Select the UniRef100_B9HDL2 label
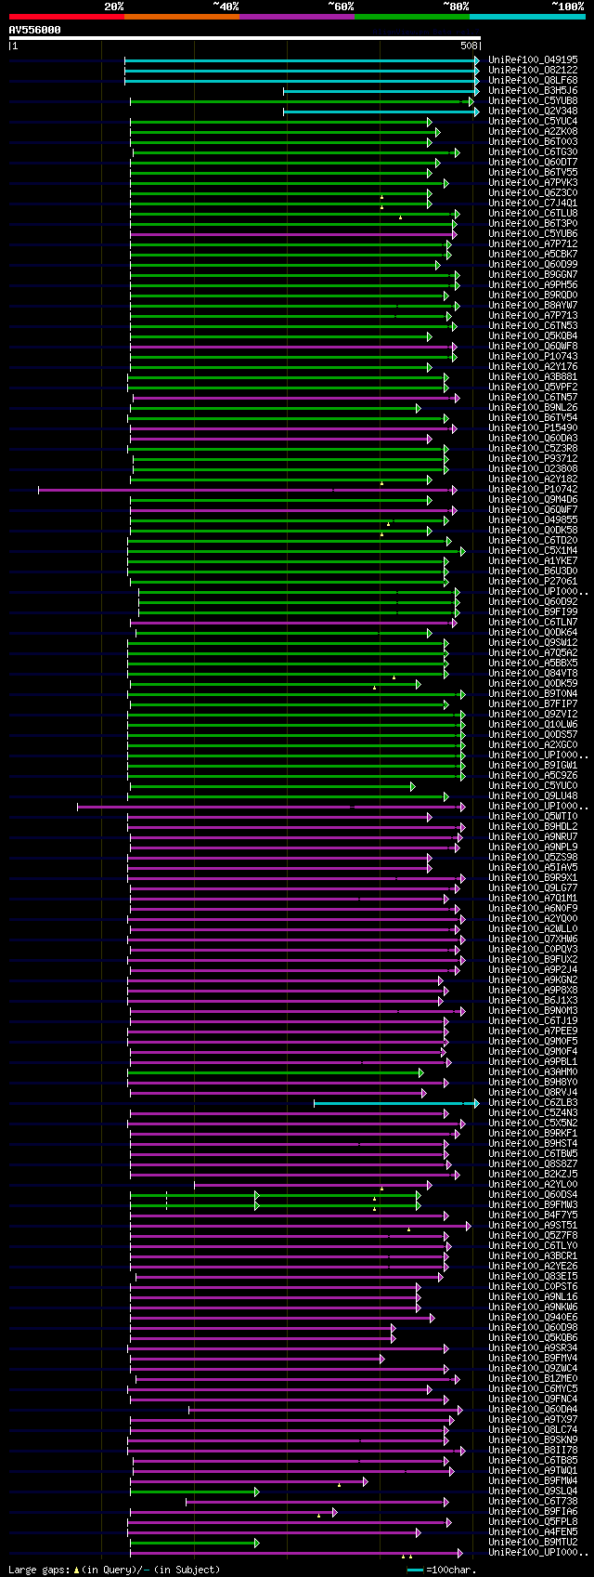Viewport: 594px width, 1577px height. pos(533,827)
